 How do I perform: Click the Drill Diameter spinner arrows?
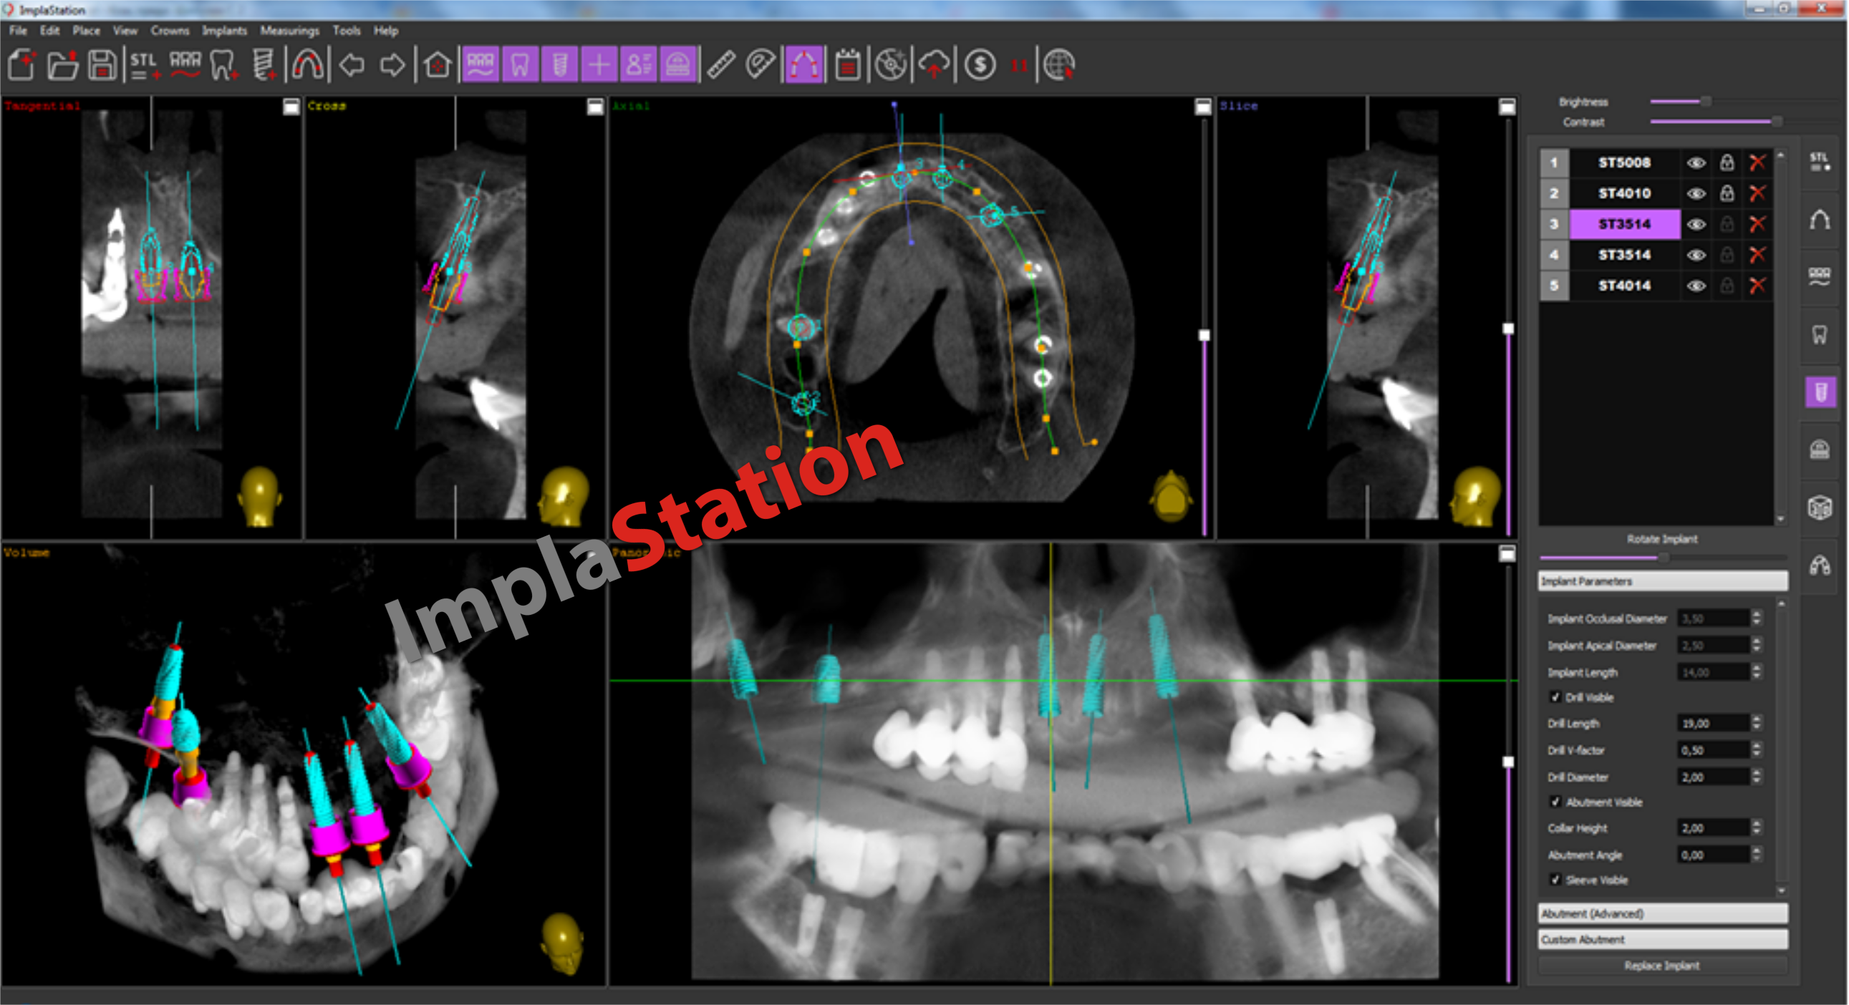pos(1757,776)
